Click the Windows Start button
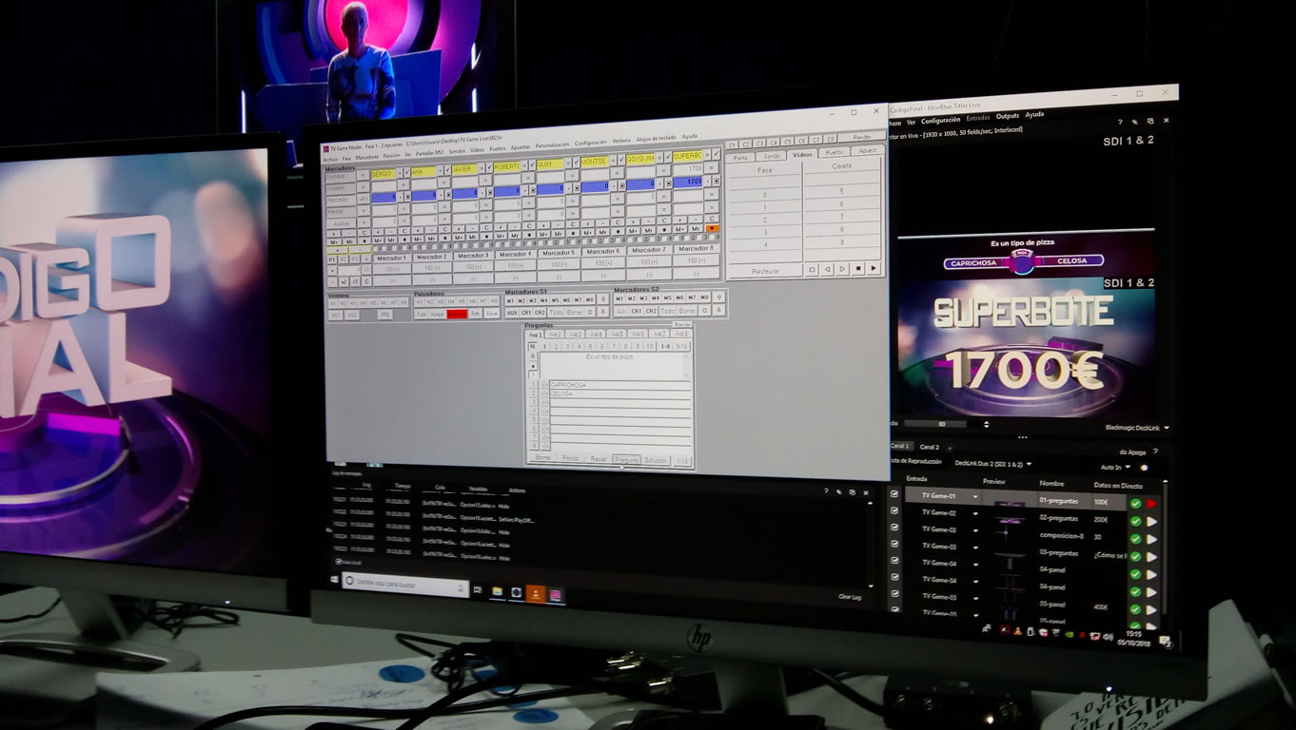The width and height of the screenshot is (1296, 730). (x=335, y=579)
